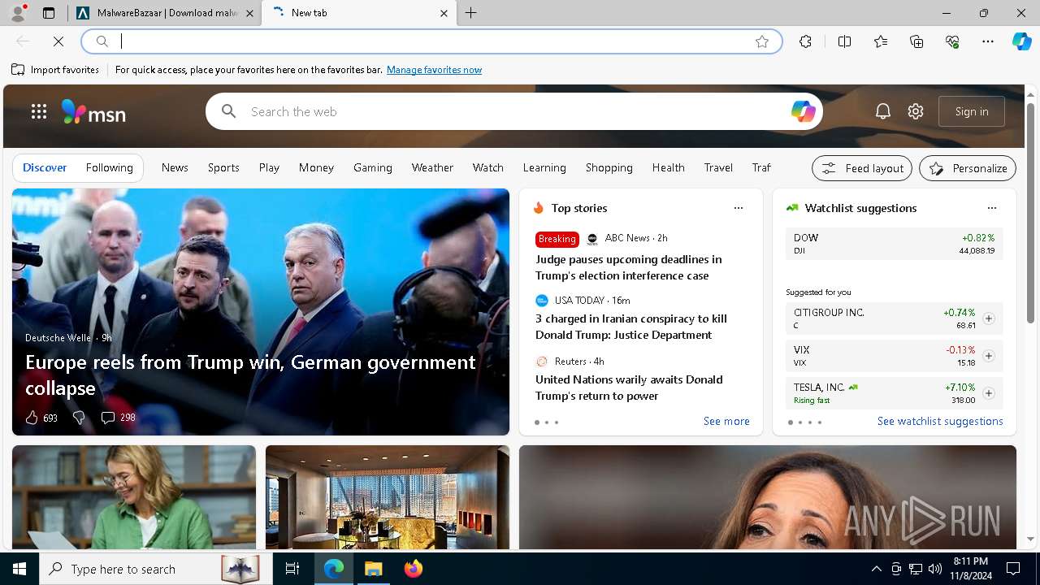1040x585 pixels.
Task: Open the Edge profile icon
Action: [x=18, y=13]
